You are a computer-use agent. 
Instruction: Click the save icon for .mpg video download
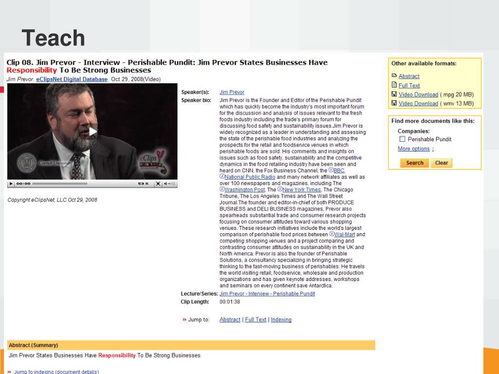[394, 94]
